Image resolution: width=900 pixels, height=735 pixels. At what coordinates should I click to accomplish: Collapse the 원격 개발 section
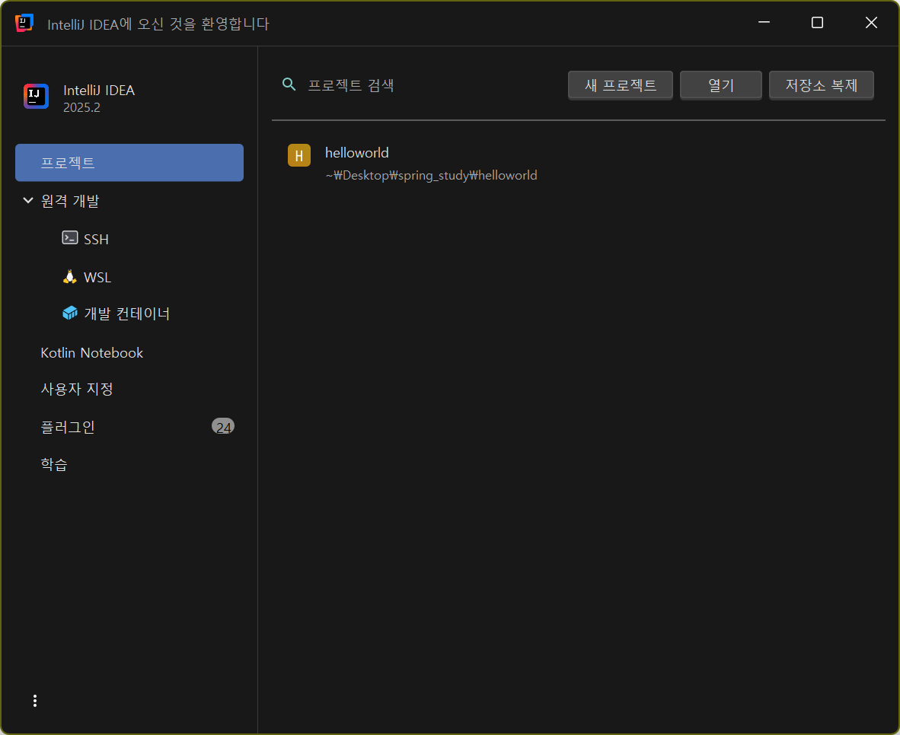27,200
